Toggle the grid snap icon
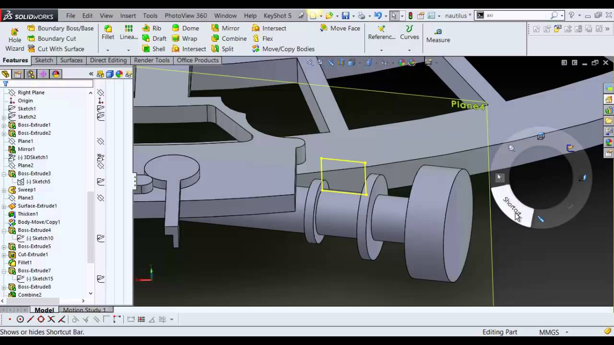 pos(142,319)
